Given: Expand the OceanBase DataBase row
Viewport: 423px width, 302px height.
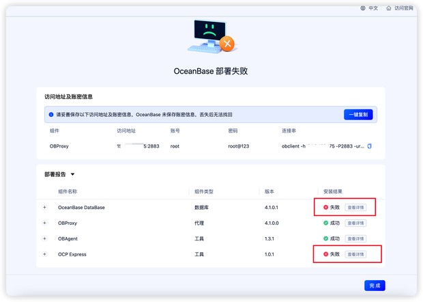Looking at the screenshot, I should [x=45, y=208].
